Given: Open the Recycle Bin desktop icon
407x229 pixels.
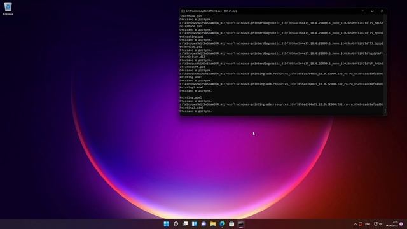Looking at the screenshot, I should (x=8, y=8).
